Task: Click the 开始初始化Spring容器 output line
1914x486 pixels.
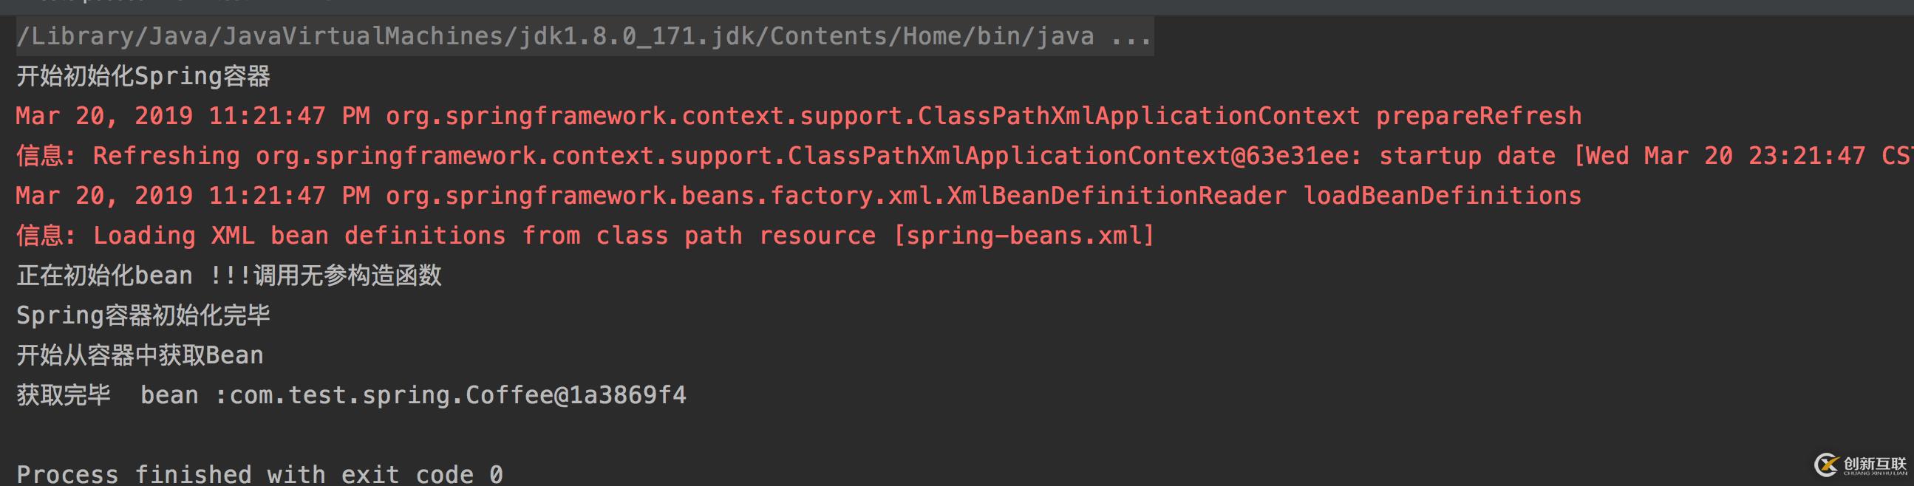Action: pos(143,77)
